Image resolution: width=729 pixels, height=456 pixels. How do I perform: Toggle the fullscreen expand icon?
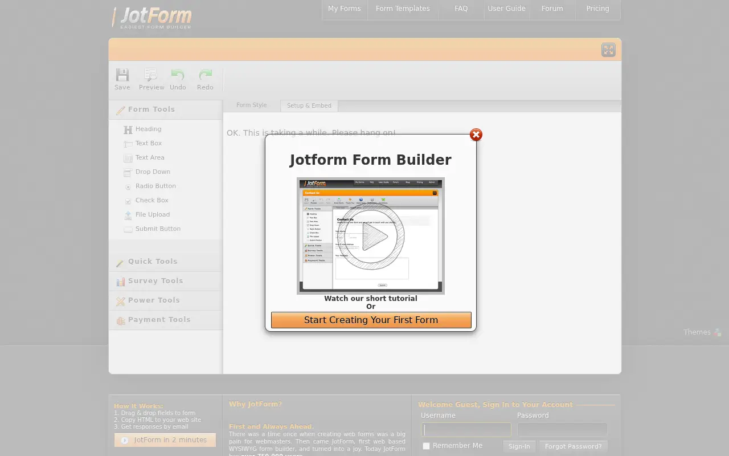(x=608, y=50)
